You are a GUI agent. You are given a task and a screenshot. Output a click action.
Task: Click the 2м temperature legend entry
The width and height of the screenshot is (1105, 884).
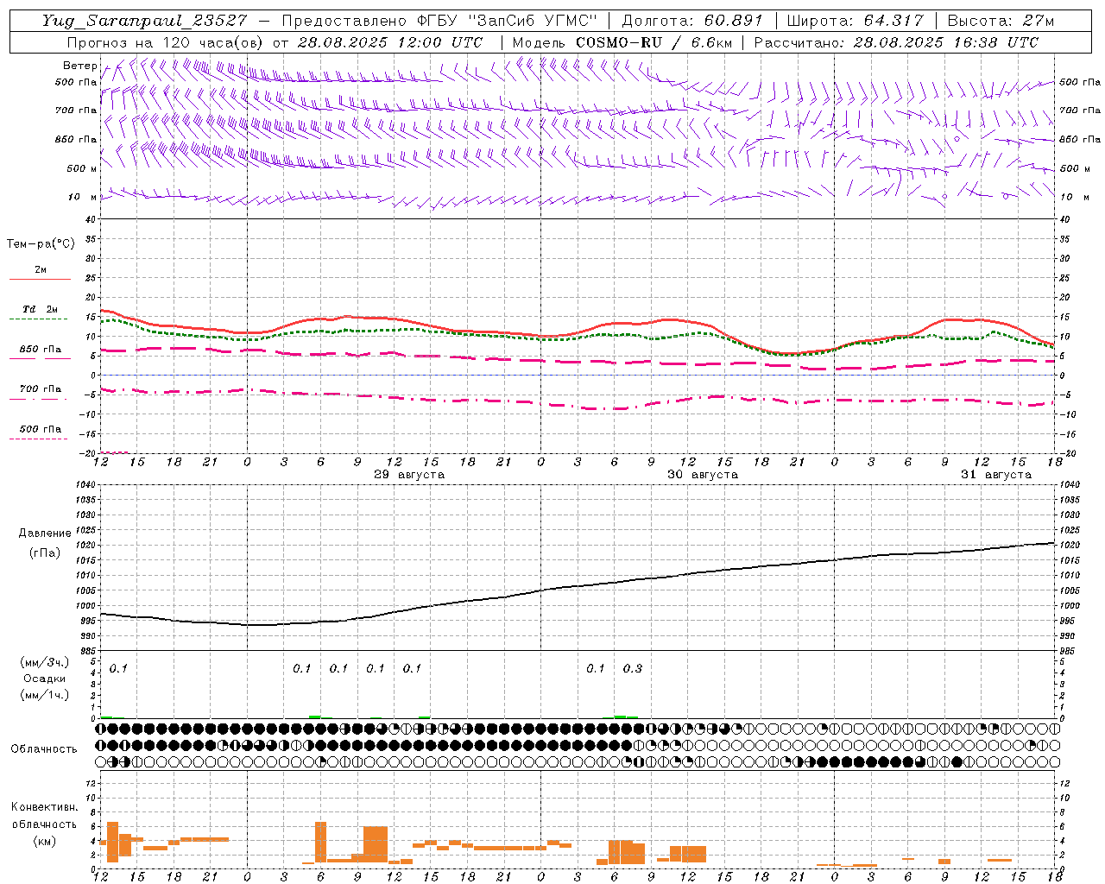tap(41, 269)
